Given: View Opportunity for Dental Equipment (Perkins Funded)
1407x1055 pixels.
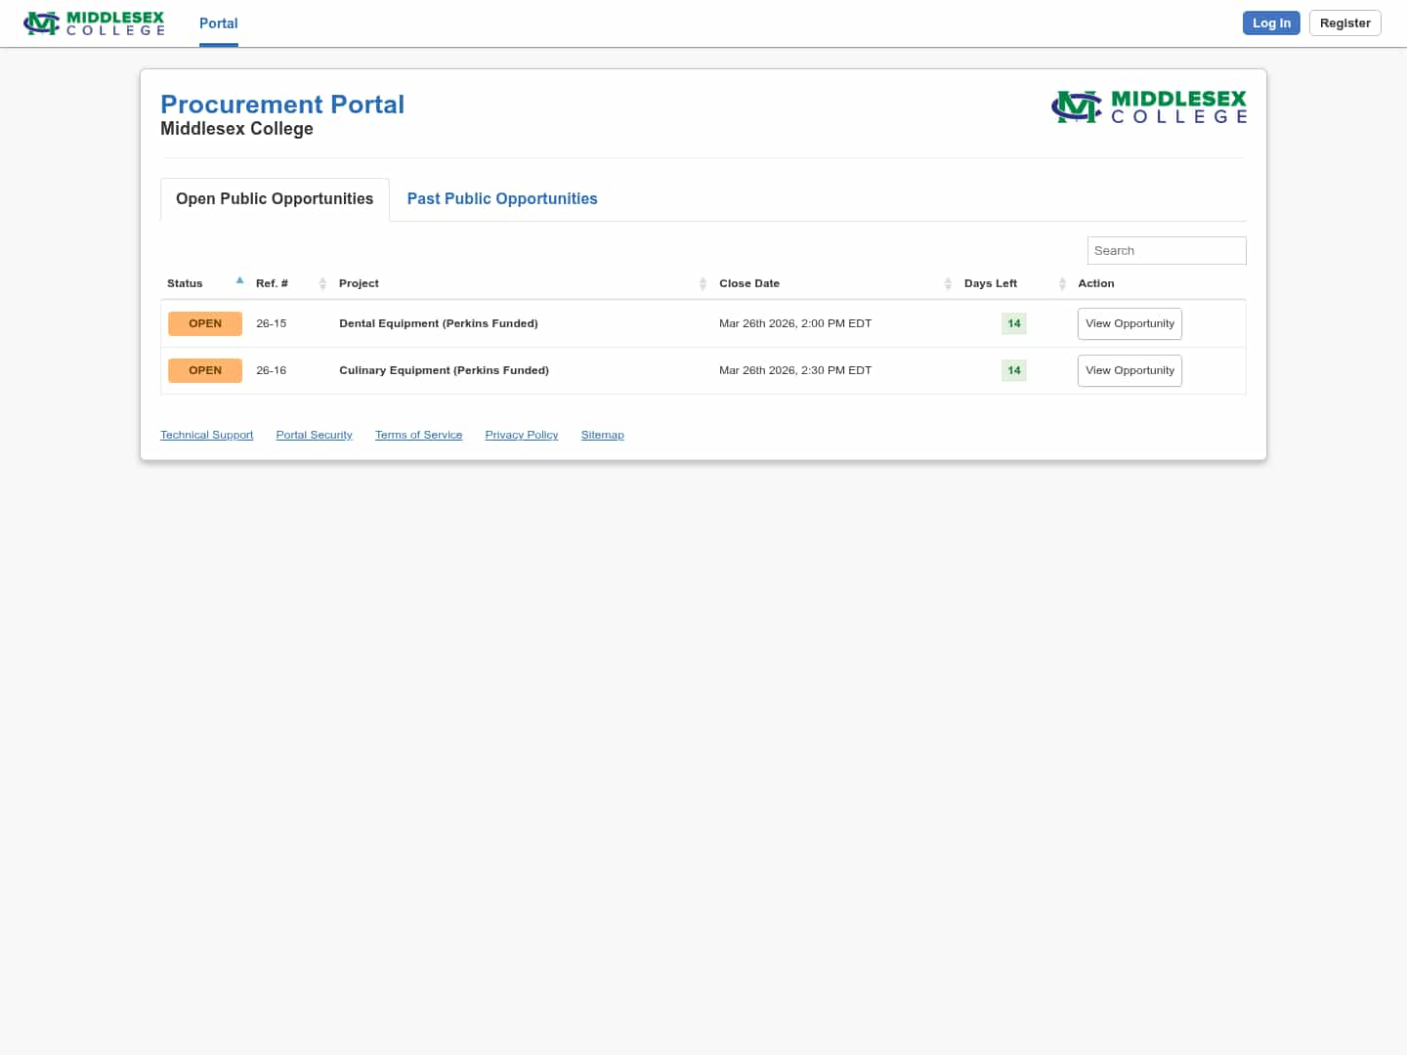Looking at the screenshot, I should [x=1130, y=323].
